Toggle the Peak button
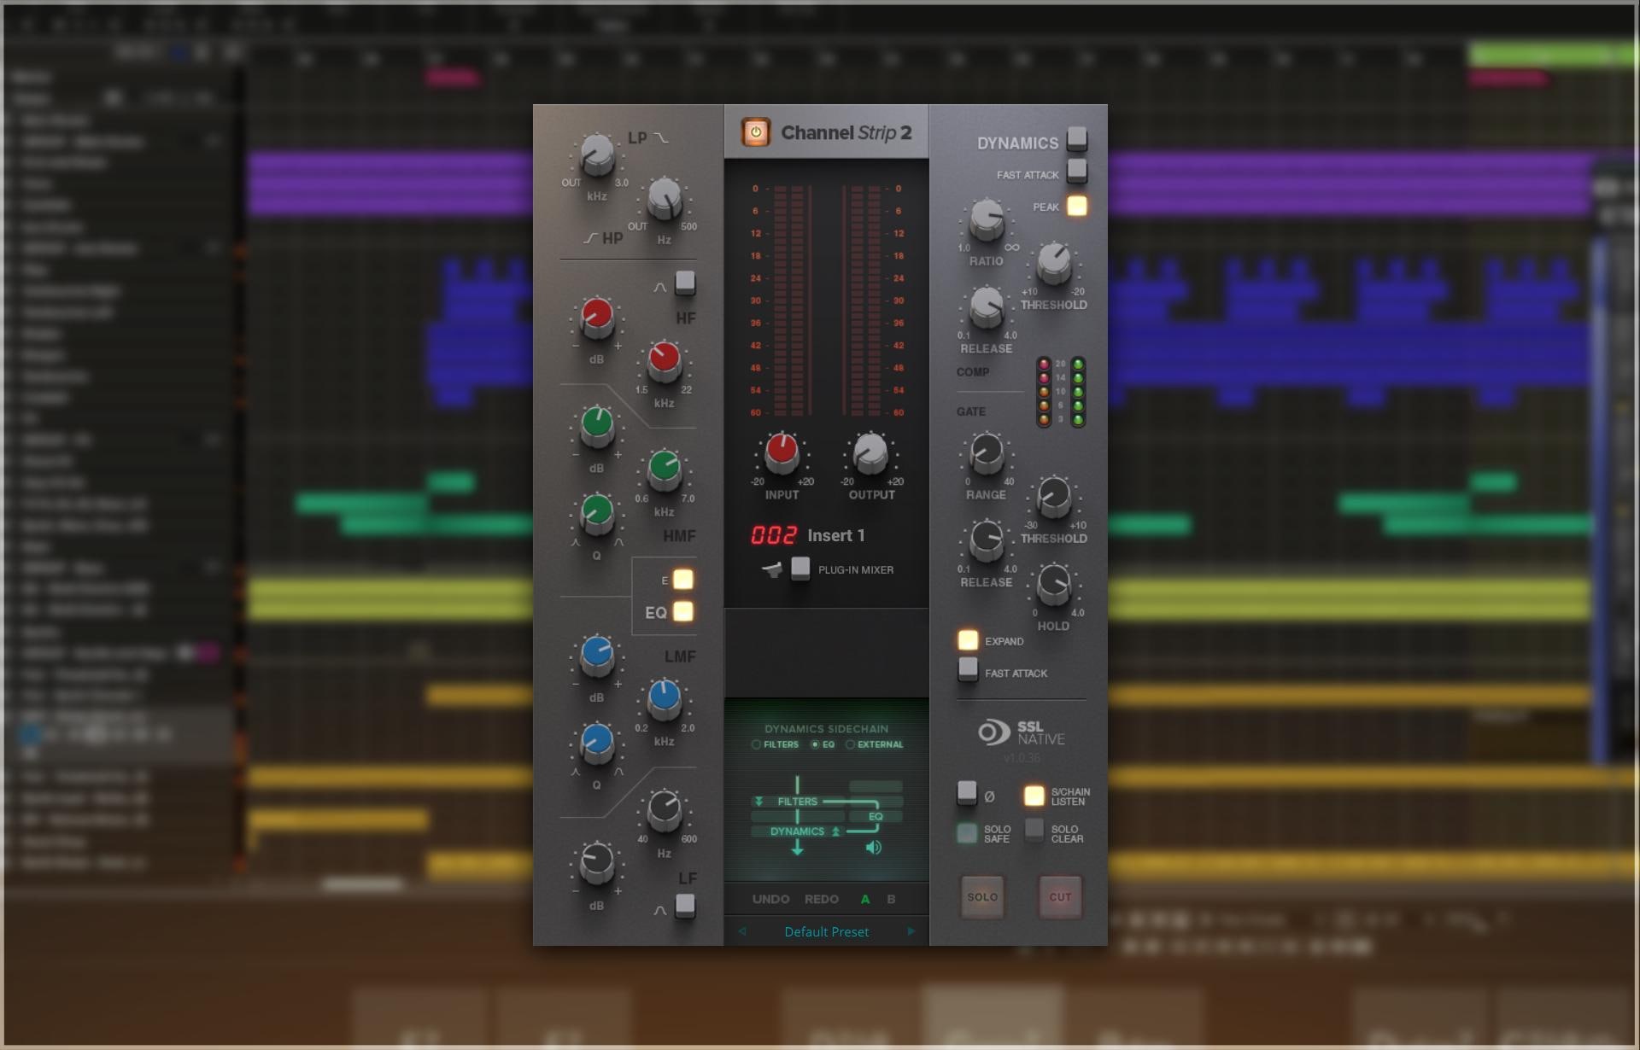 (x=1077, y=206)
